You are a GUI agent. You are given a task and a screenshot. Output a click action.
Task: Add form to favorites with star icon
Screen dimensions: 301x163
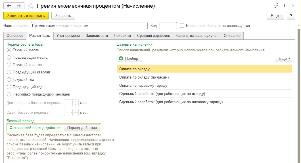(31, 6)
